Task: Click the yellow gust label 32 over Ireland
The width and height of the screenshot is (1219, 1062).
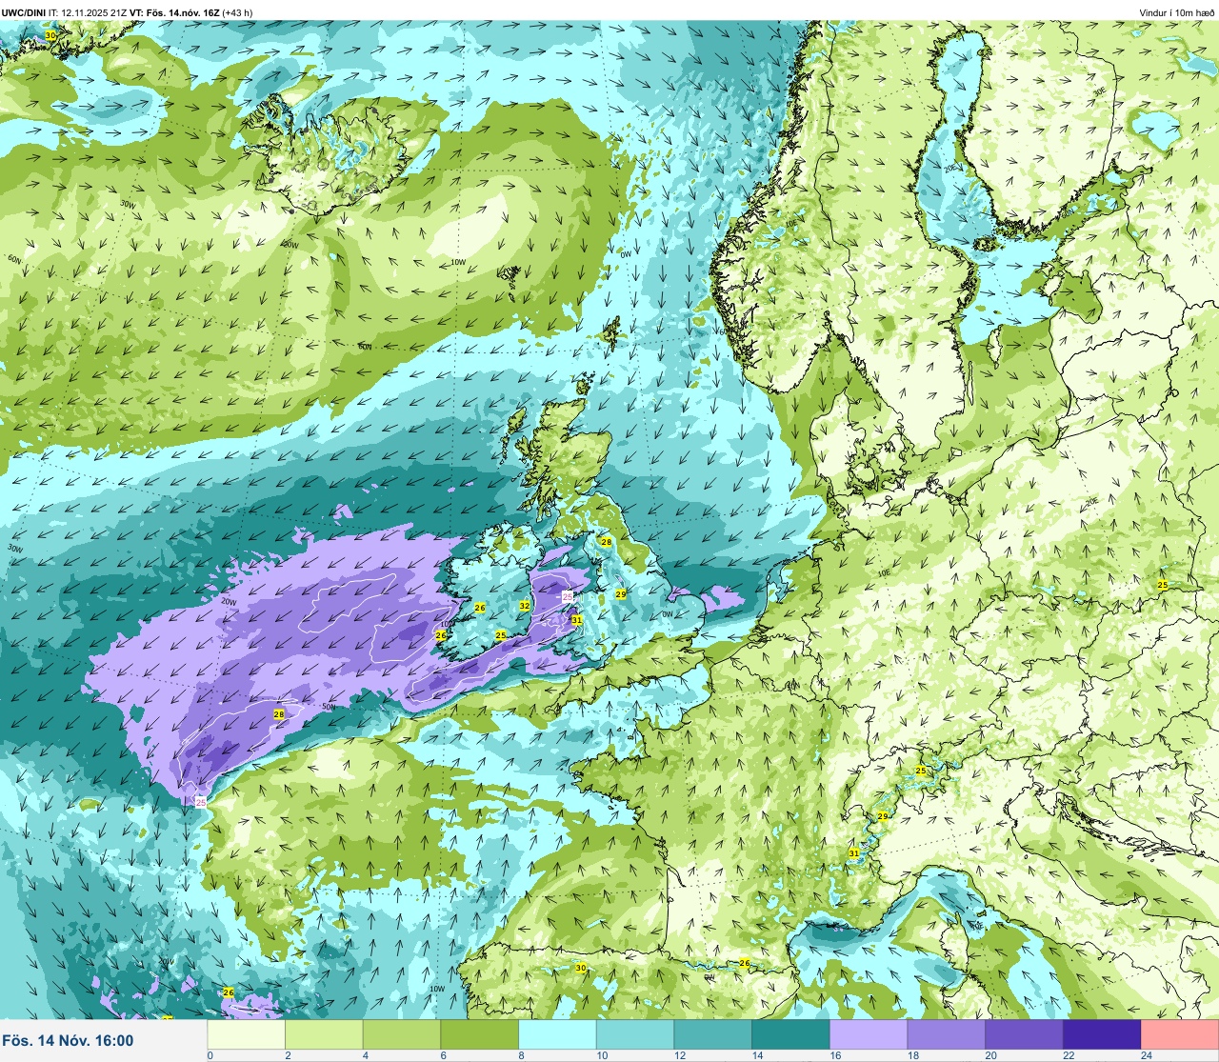Action: click(525, 606)
